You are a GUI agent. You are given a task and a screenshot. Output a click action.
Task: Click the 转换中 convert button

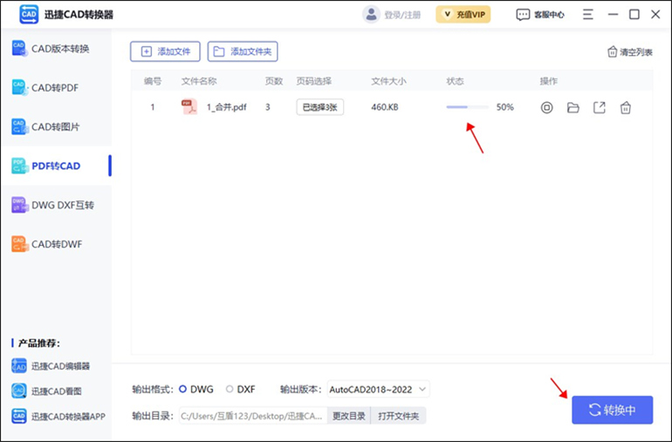click(612, 410)
